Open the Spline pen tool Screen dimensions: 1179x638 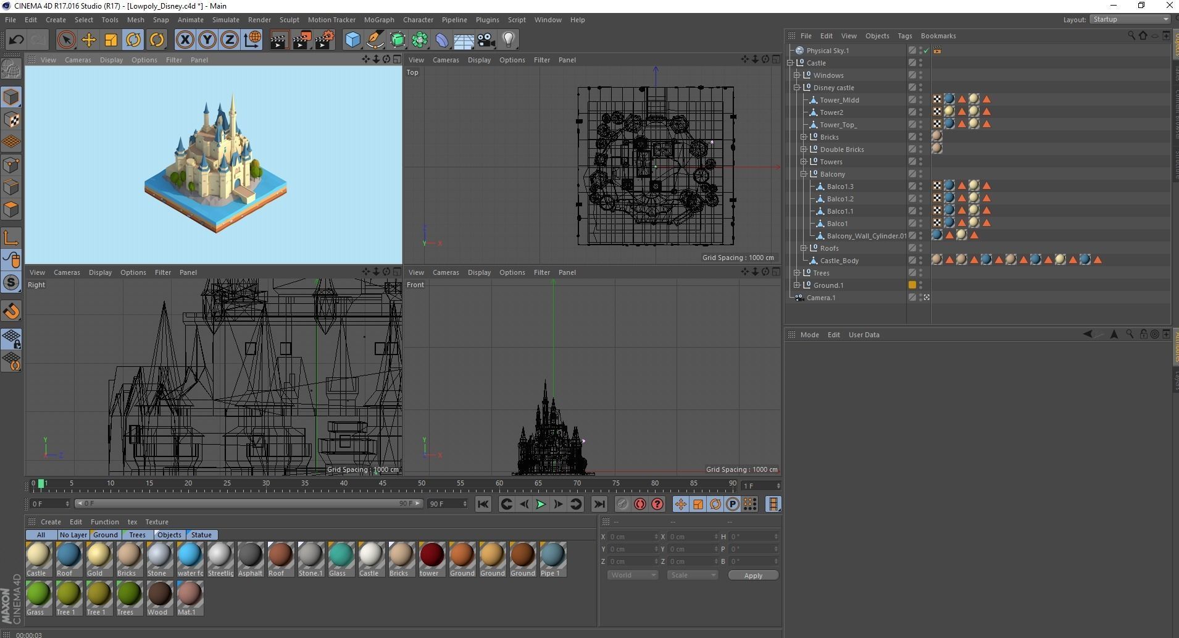(375, 40)
